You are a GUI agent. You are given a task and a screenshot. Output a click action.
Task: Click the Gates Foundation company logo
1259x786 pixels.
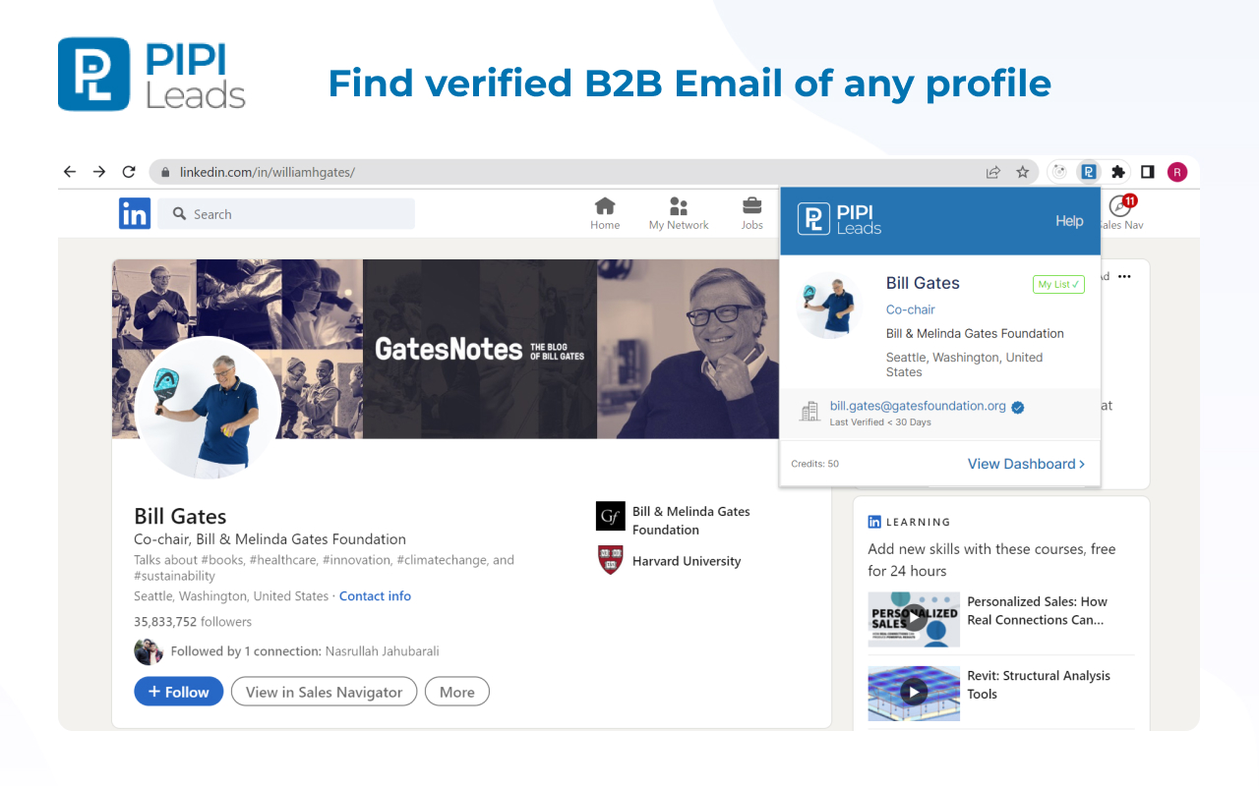pos(610,516)
